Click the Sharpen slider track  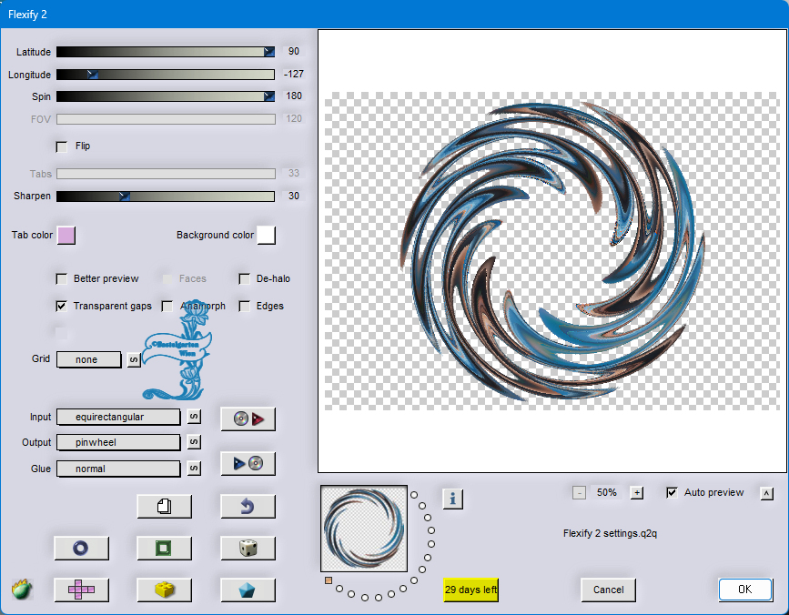pos(166,197)
